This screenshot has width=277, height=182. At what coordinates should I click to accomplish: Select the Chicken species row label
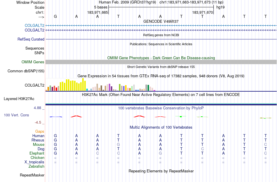37,157
